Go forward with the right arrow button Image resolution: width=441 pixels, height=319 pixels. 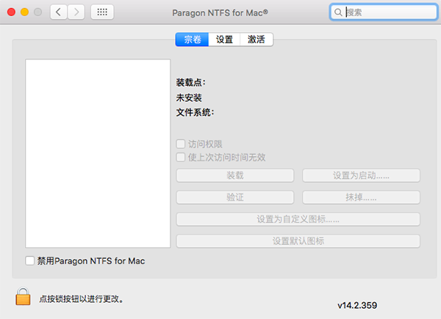click(76, 12)
